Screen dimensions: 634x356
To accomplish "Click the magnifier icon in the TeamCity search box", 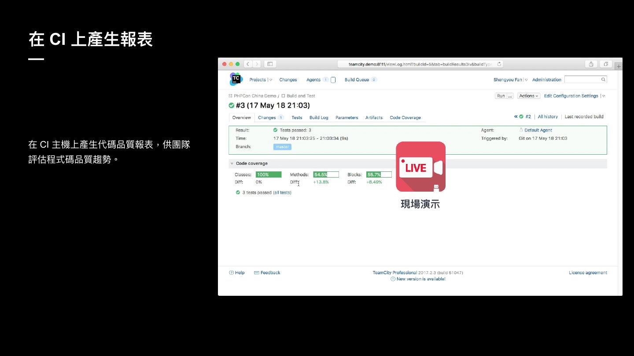I will pos(603,80).
